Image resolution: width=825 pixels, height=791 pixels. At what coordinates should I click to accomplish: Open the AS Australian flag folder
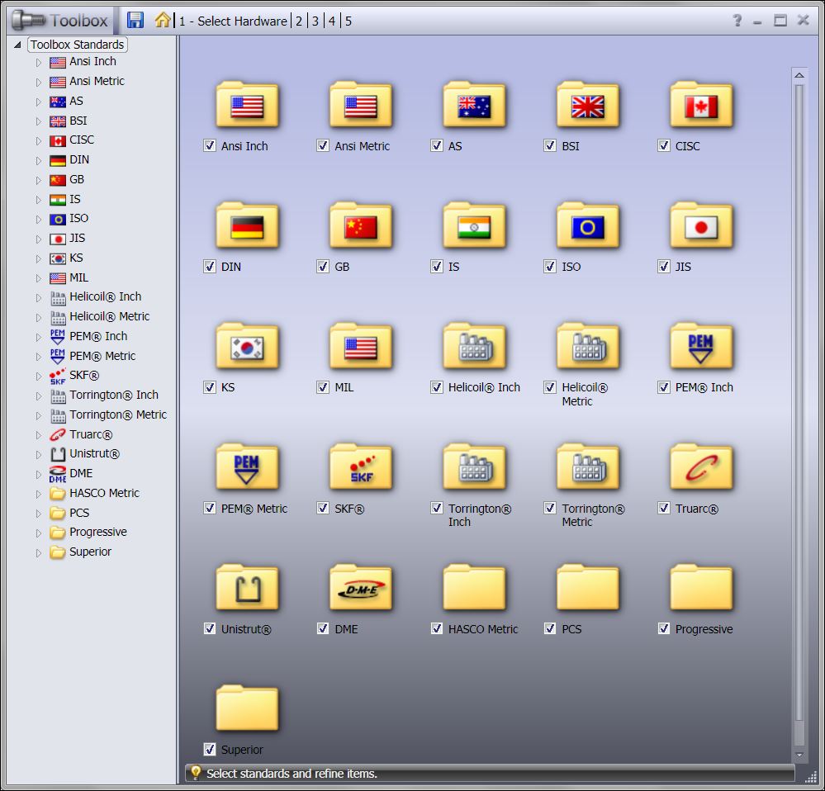(x=474, y=105)
